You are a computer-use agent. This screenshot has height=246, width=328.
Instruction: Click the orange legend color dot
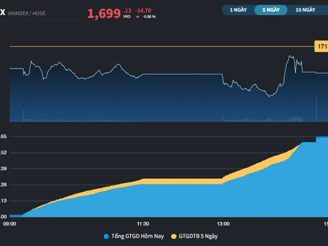(x=174, y=236)
